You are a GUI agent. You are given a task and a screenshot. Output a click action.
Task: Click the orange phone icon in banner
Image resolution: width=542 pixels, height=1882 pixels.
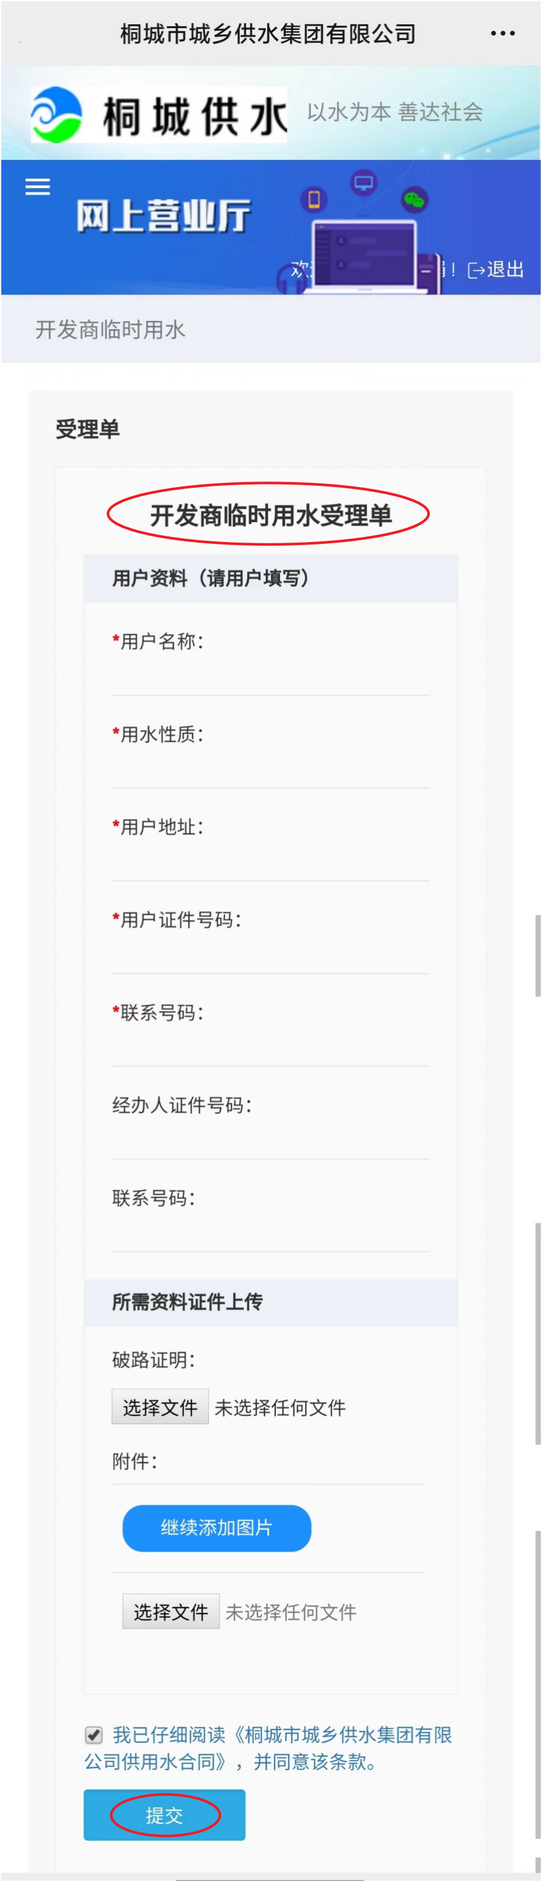(x=314, y=199)
